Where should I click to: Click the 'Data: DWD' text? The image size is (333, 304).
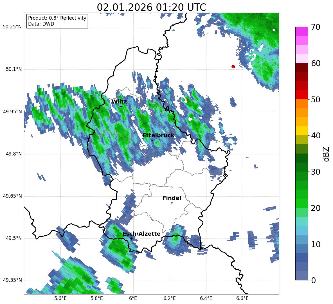tap(41, 24)
